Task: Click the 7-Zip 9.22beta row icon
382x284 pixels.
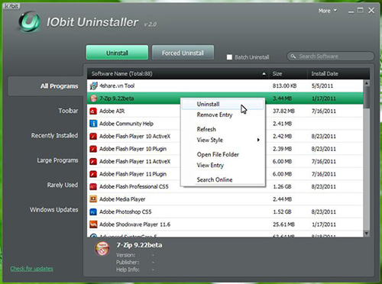Action: coord(93,98)
